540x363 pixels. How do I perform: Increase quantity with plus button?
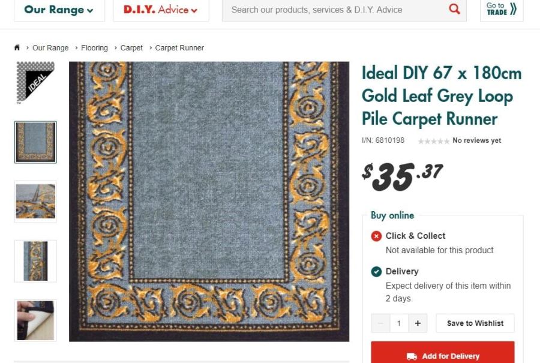pyautogui.click(x=418, y=323)
